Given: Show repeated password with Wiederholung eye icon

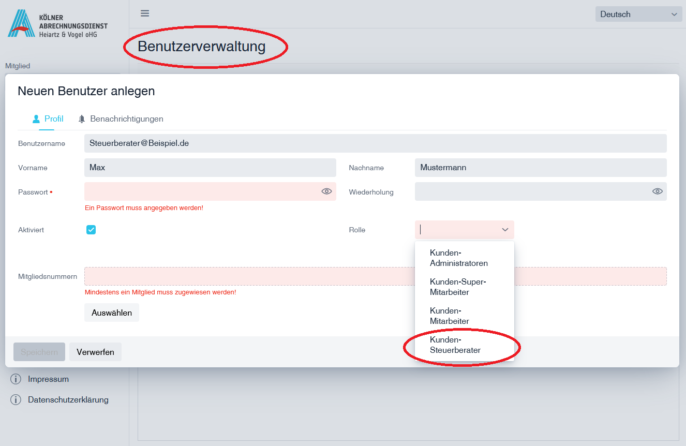Looking at the screenshot, I should tap(657, 191).
